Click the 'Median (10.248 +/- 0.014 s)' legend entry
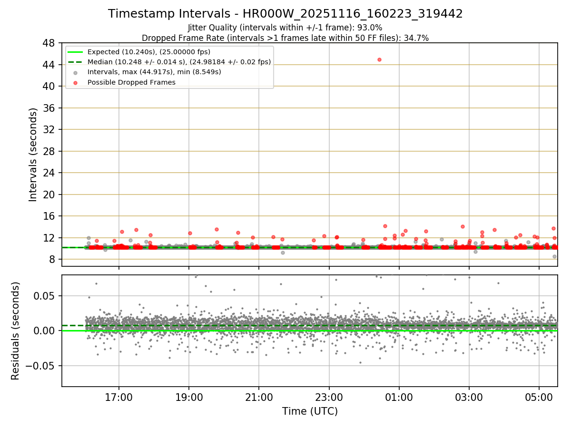571x428 pixels. (179, 62)
